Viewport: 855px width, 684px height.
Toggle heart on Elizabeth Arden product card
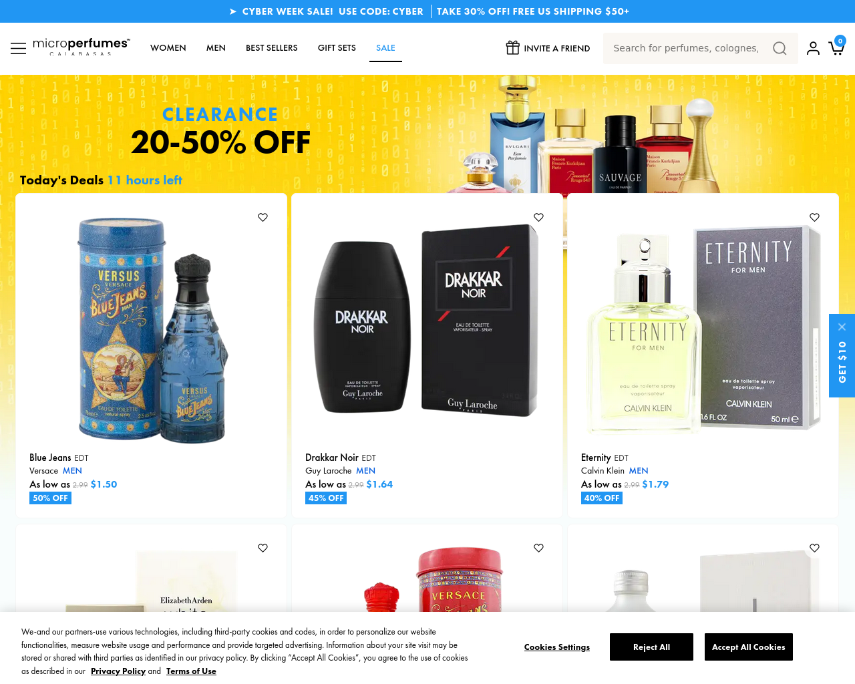pos(263,548)
